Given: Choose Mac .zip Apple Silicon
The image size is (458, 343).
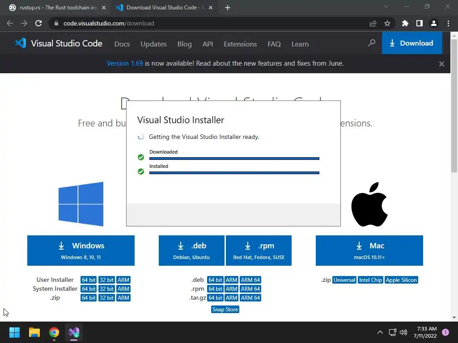Looking at the screenshot, I should (401, 280).
